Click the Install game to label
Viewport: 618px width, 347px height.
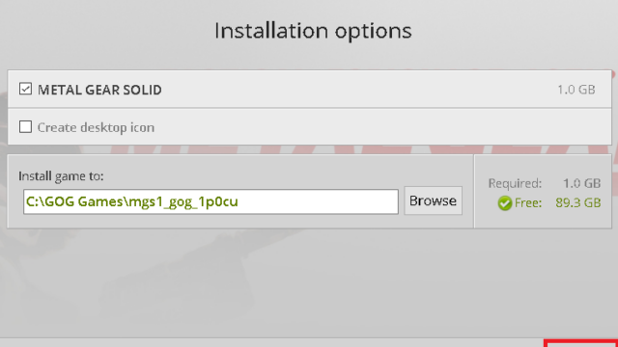(61, 175)
